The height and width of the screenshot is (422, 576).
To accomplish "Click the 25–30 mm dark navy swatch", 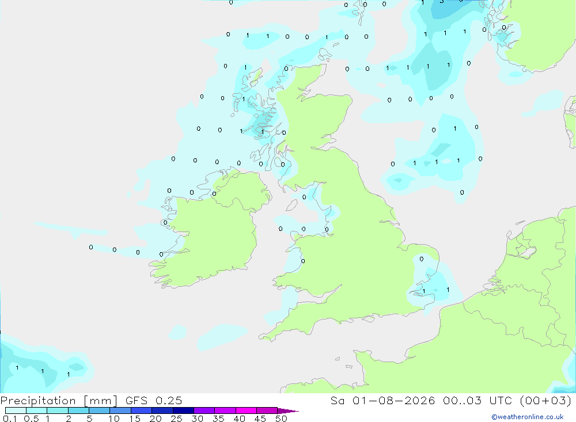I will pos(183,410).
